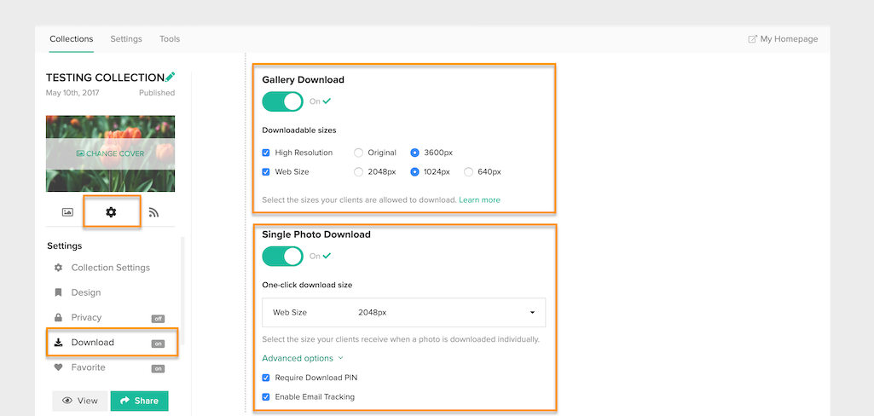
Task: Click the pencil icon beside TESTING COLLECTION
Action: point(170,77)
